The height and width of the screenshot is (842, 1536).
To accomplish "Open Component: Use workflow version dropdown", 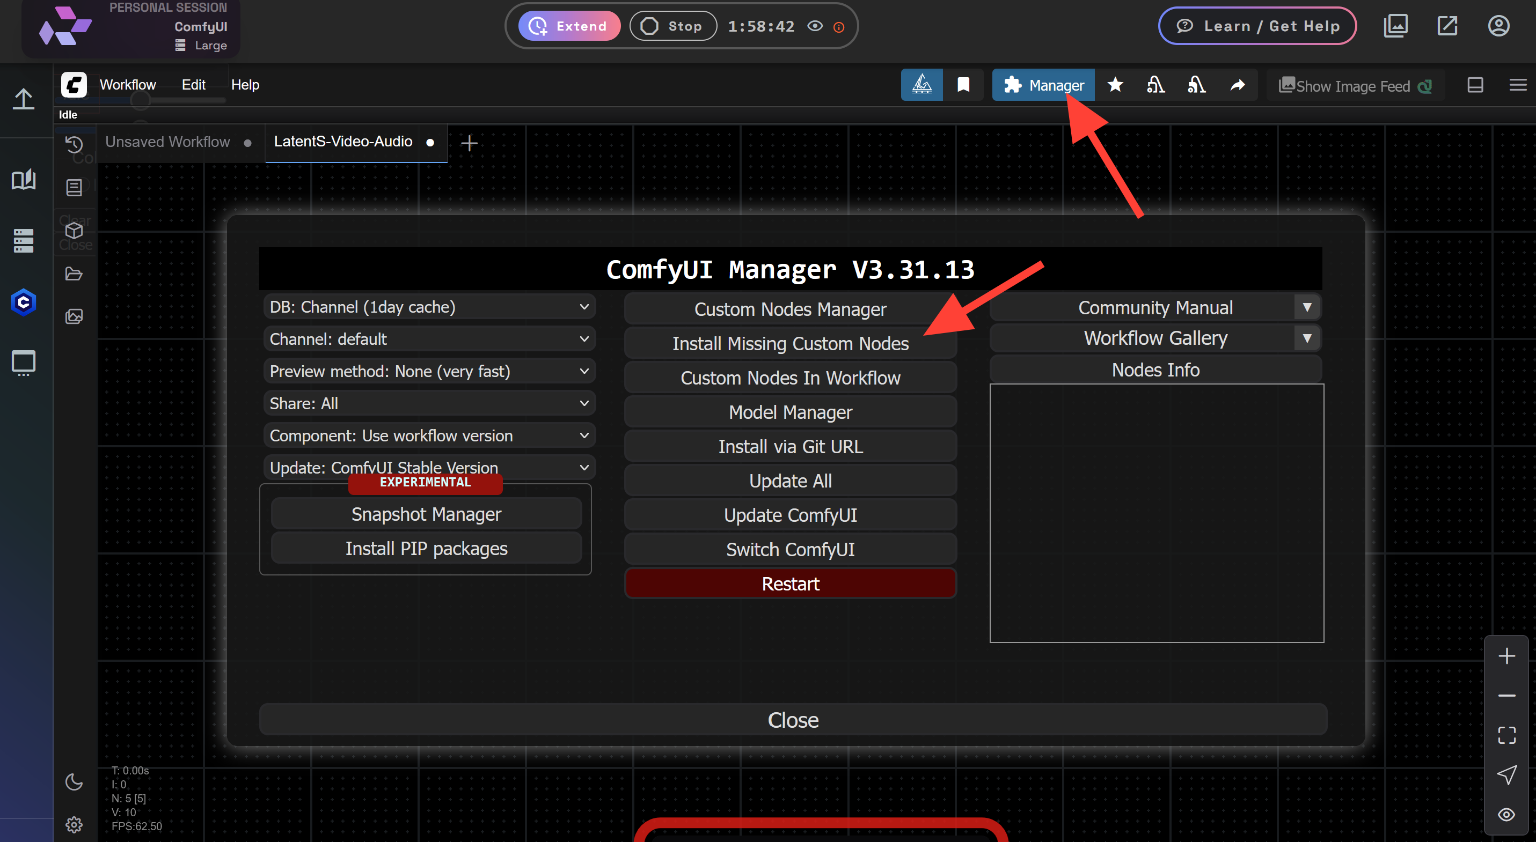I will tap(429, 435).
